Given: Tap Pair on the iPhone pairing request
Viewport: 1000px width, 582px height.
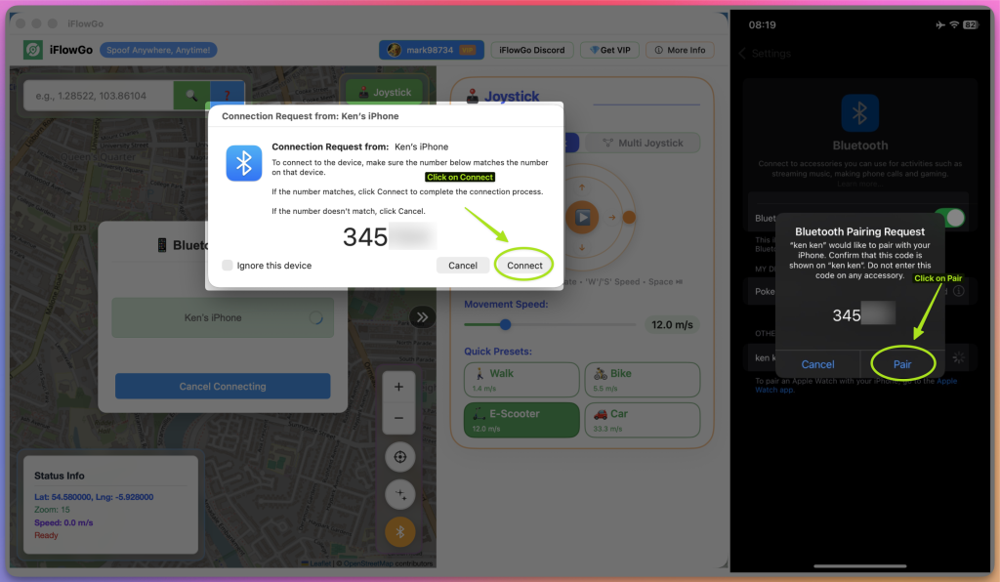Looking at the screenshot, I should pyautogui.click(x=901, y=363).
